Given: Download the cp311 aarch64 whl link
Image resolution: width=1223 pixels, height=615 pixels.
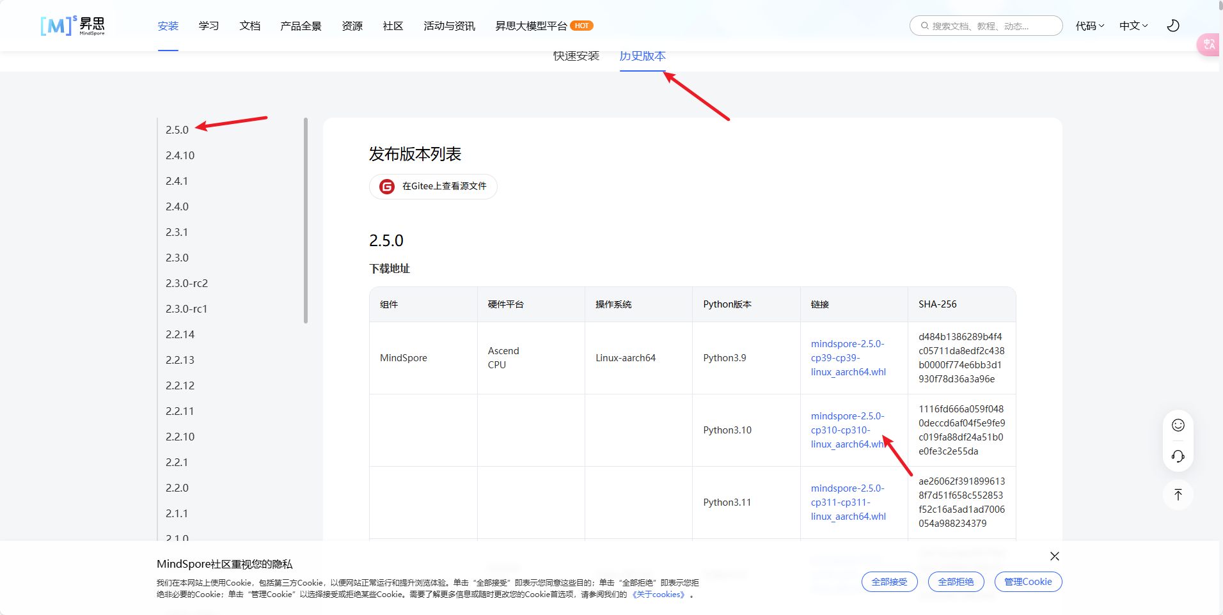Looking at the screenshot, I should click(x=848, y=502).
